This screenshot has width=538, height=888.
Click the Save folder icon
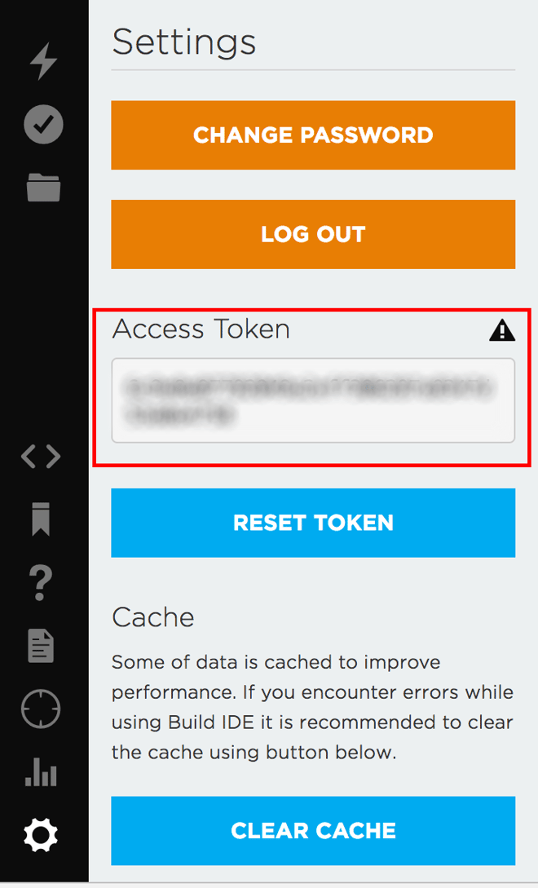[43, 188]
